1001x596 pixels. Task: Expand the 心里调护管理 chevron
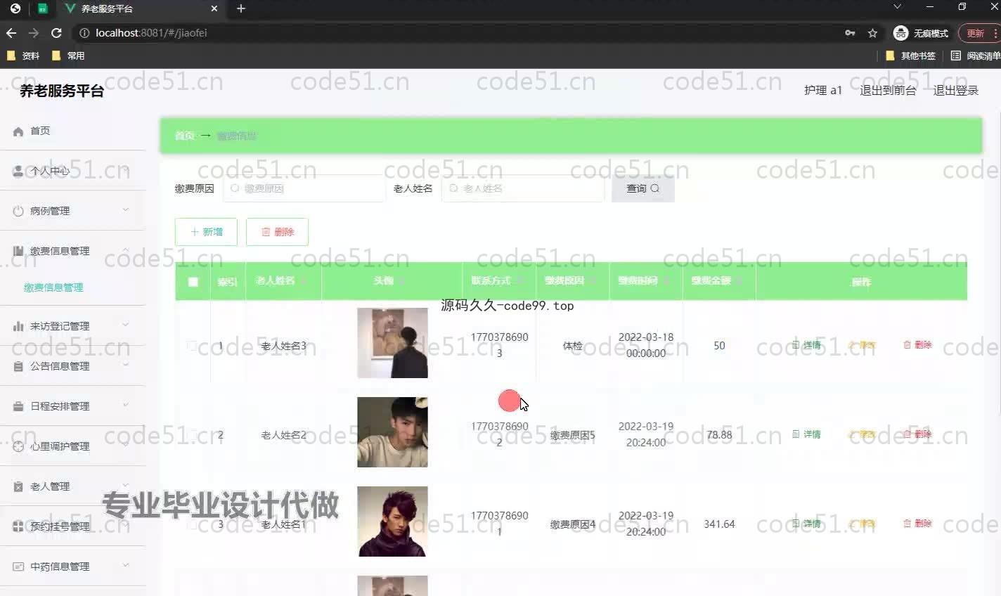[126, 445]
